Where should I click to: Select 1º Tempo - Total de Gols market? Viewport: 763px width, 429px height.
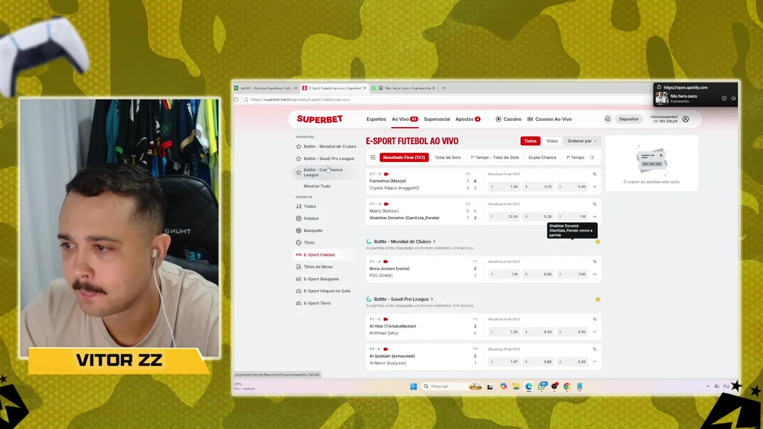(x=495, y=157)
